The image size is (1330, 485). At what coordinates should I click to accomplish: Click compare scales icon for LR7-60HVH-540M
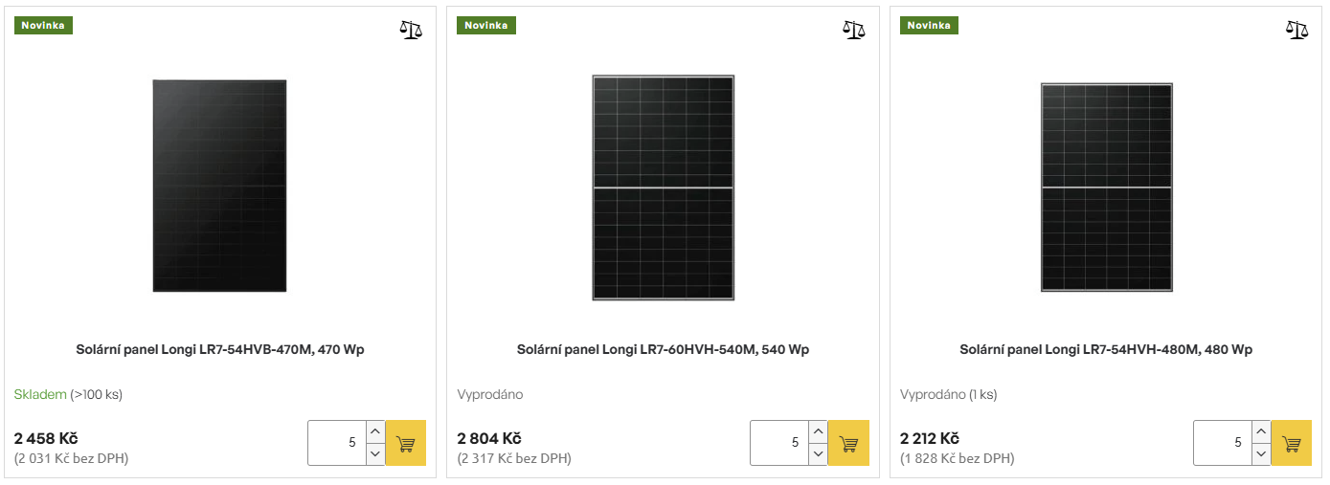tap(853, 30)
